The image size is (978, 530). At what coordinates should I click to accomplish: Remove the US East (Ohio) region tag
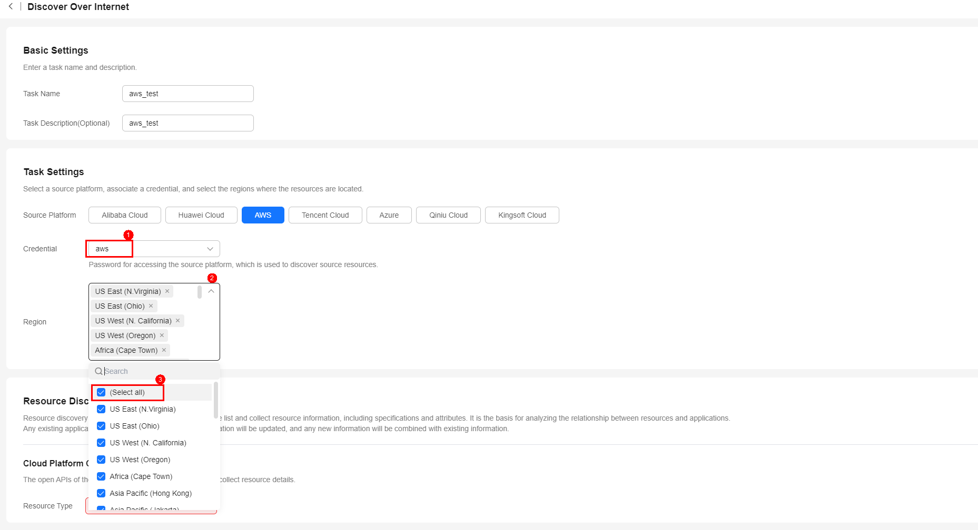pos(151,306)
